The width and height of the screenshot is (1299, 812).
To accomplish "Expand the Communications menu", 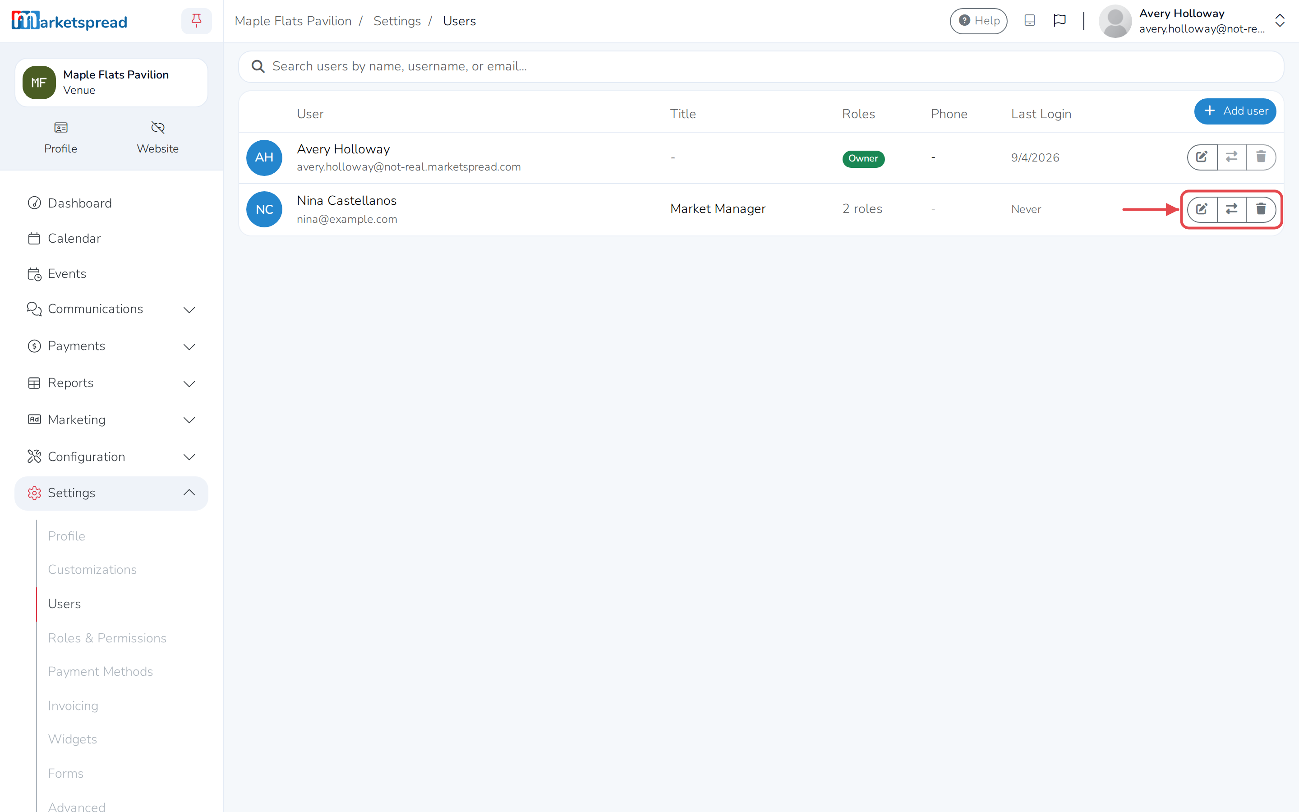I will coord(111,309).
